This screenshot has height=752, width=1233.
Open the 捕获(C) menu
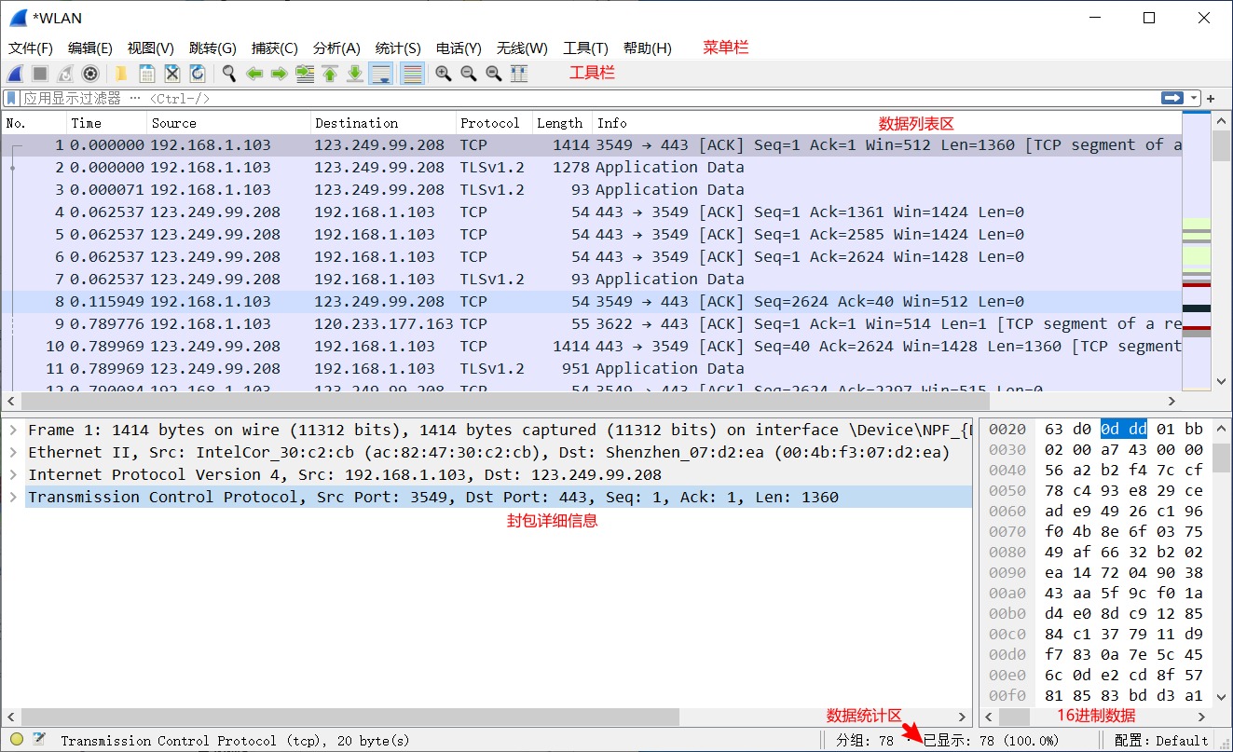click(275, 48)
